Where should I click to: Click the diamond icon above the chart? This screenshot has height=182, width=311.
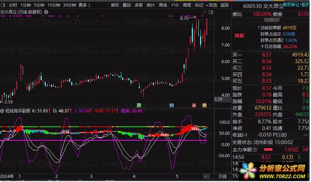[204, 12]
